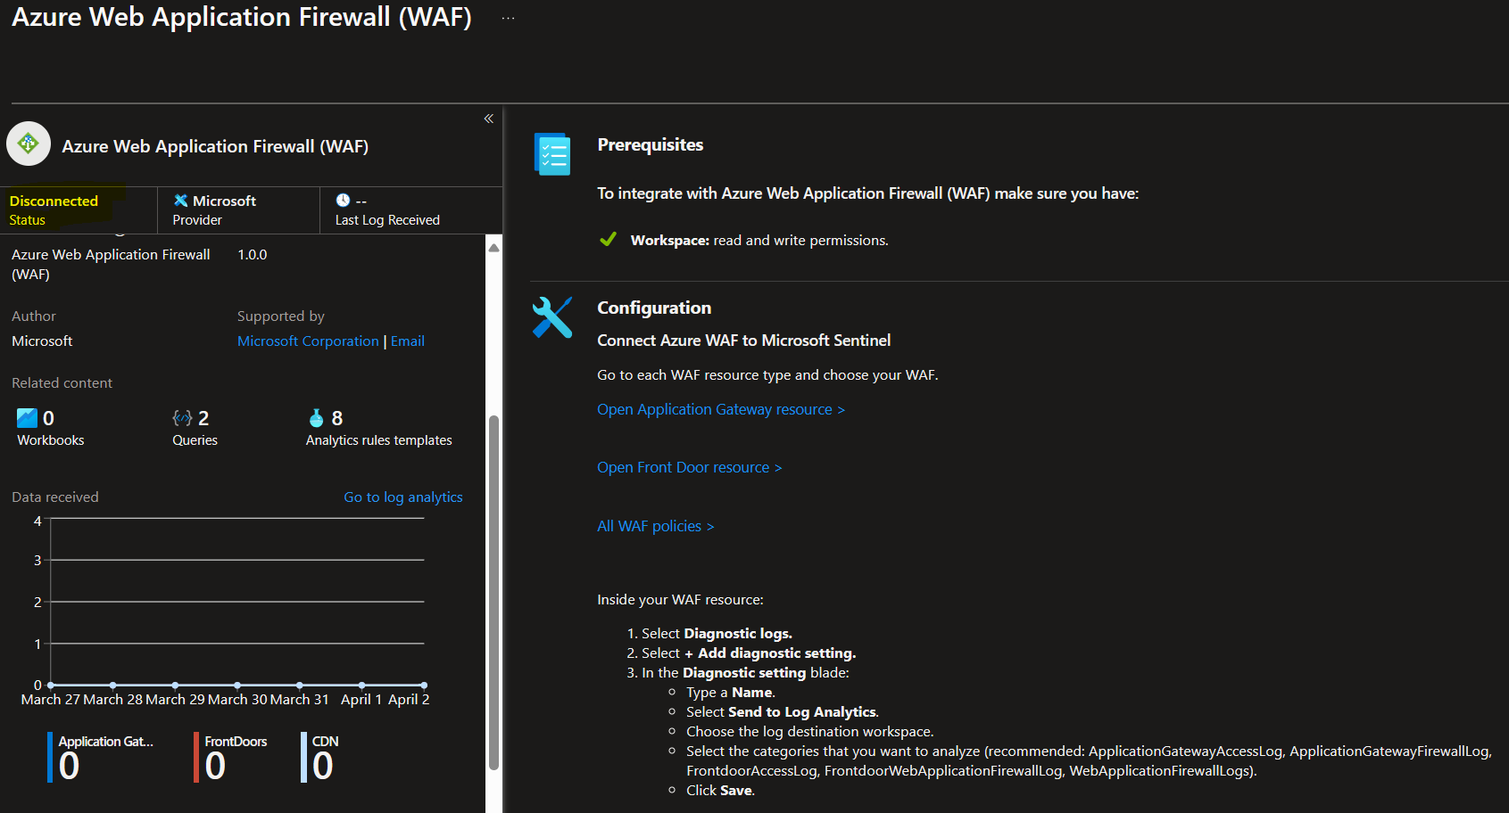Click the 8 Analytics rules templates count
1509x813 pixels.
click(337, 418)
